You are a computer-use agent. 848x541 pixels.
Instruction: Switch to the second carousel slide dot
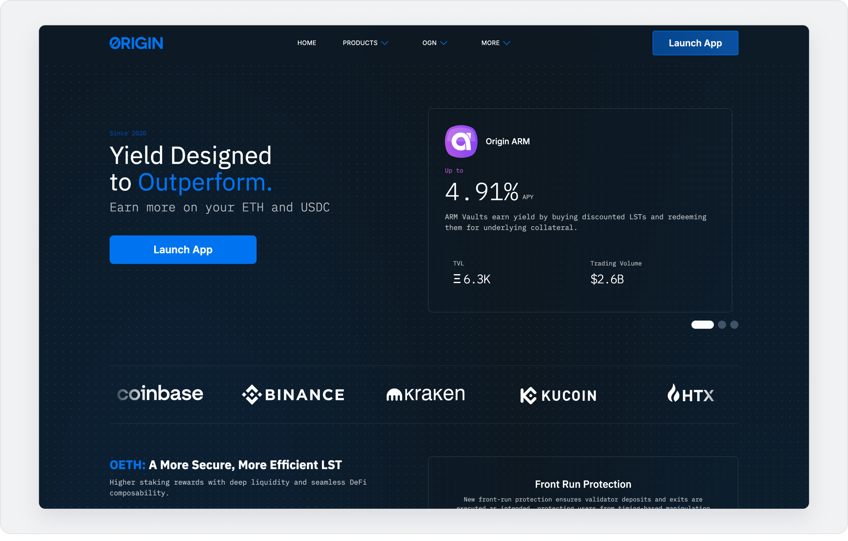pyautogui.click(x=722, y=324)
